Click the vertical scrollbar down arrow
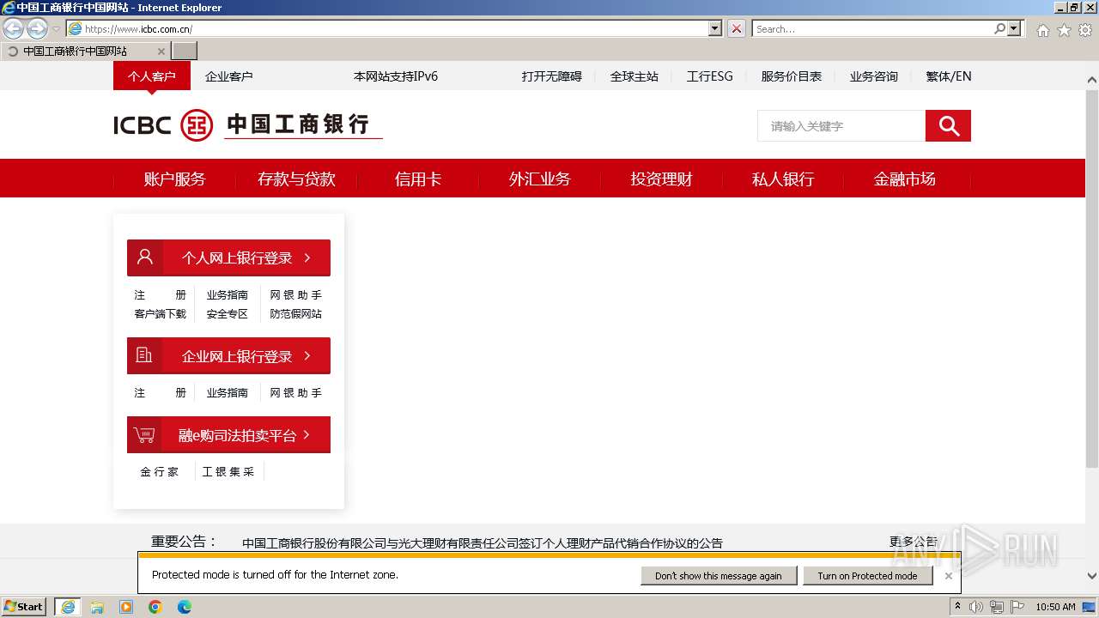The height and width of the screenshot is (618, 1099). click(x=1092, y=577)
